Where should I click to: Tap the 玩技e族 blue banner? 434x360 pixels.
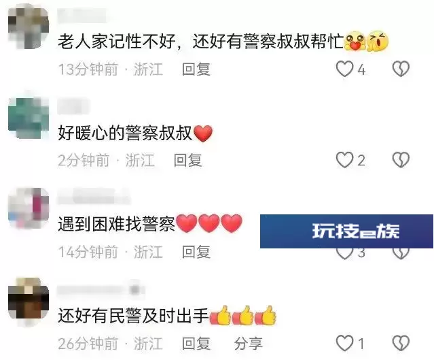coord(346,231)
